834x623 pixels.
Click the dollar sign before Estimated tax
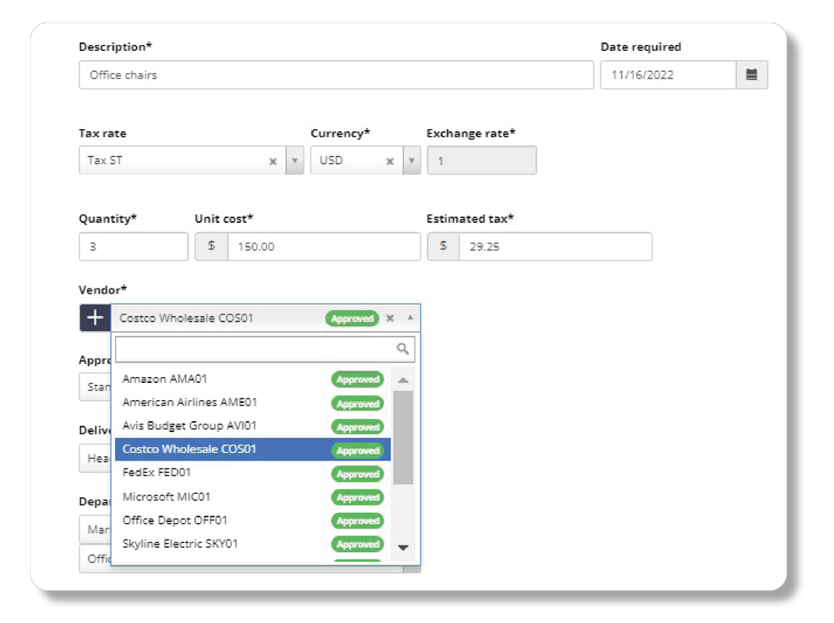(443, 246)
